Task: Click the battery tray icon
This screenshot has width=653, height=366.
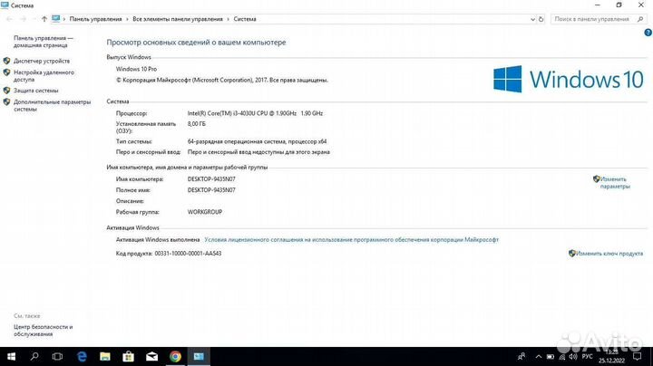Action: tap(551, 357)
